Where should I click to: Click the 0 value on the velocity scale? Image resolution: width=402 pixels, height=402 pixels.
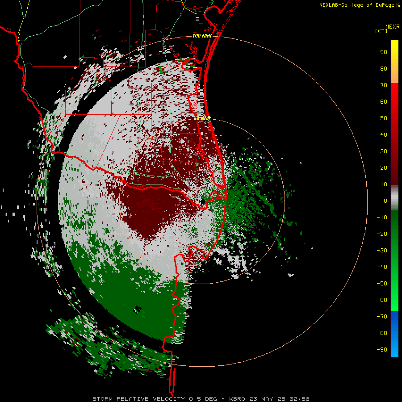(x=385, y=201)
